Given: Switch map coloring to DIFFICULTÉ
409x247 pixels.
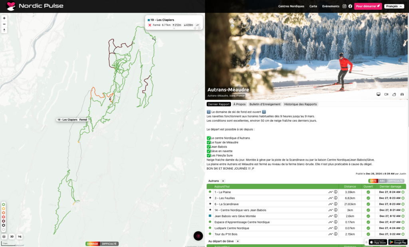Looking at the screenshot, I should (x=109, y=244).
